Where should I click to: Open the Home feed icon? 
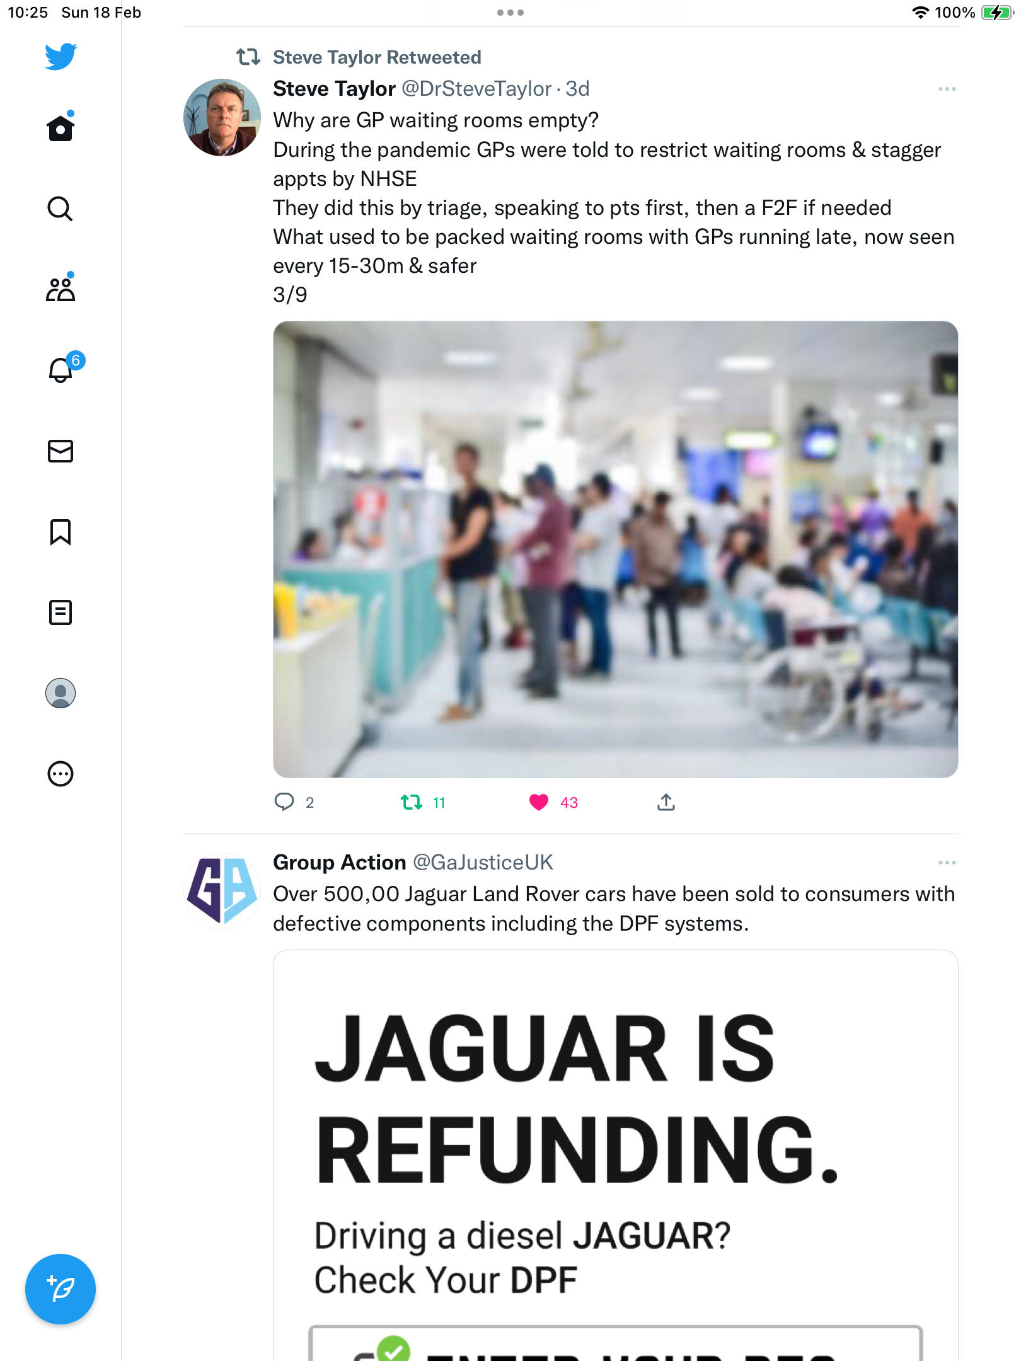click(61, 127)
